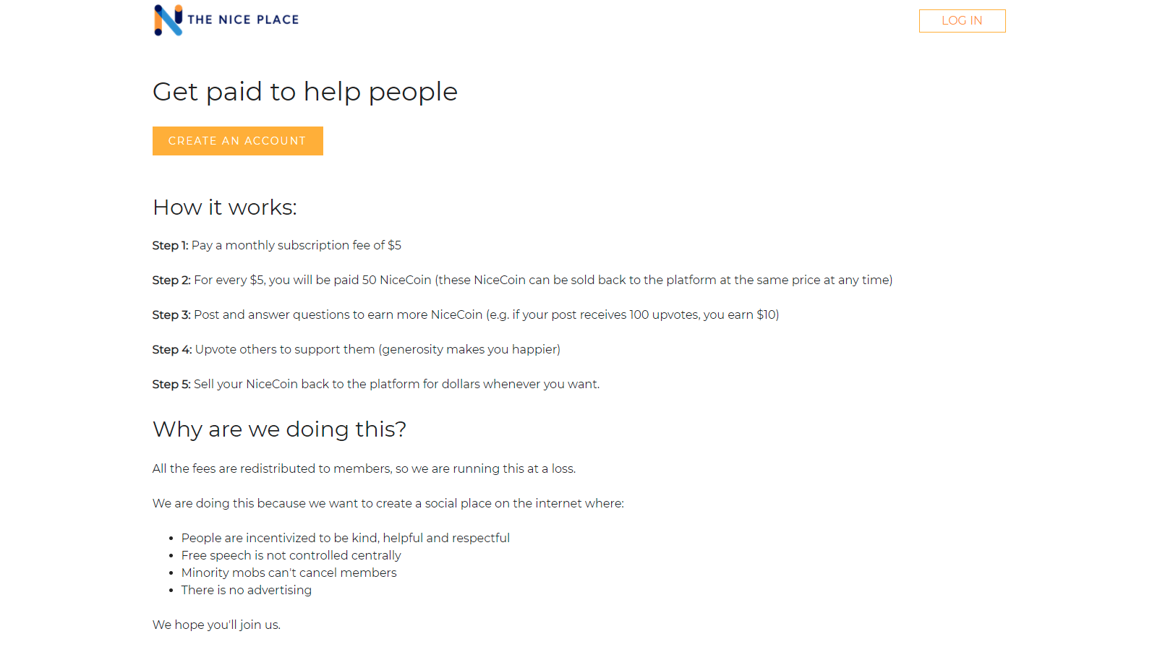Open THE NICE PLACE wordmark link

(242, 20)
